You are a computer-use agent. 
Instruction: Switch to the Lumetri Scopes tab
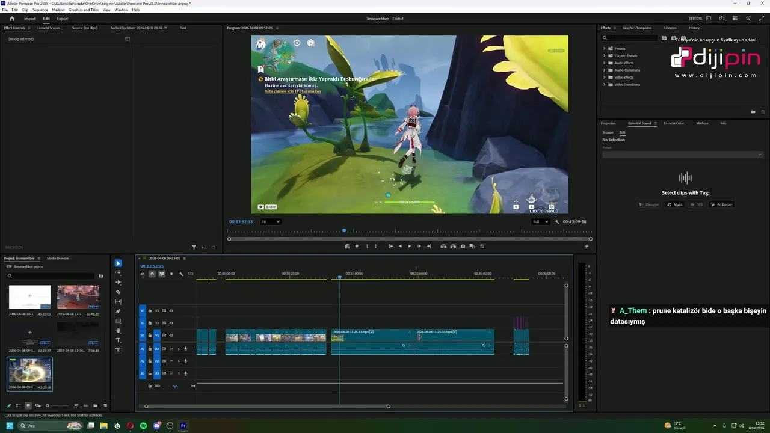[49, 28]
